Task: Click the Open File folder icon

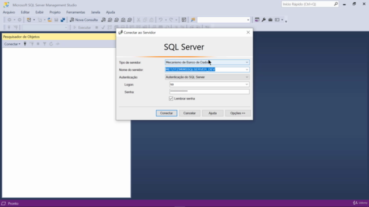Action: (x=50, y=20)
